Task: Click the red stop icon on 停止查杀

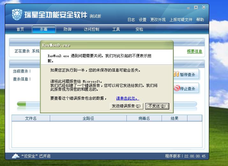Action: (177, 88)
